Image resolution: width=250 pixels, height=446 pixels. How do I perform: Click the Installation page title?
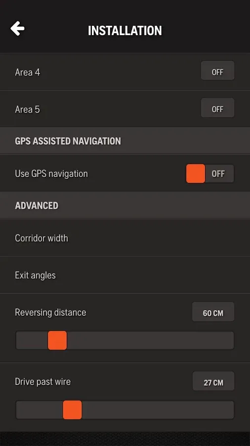coord(125,30)
